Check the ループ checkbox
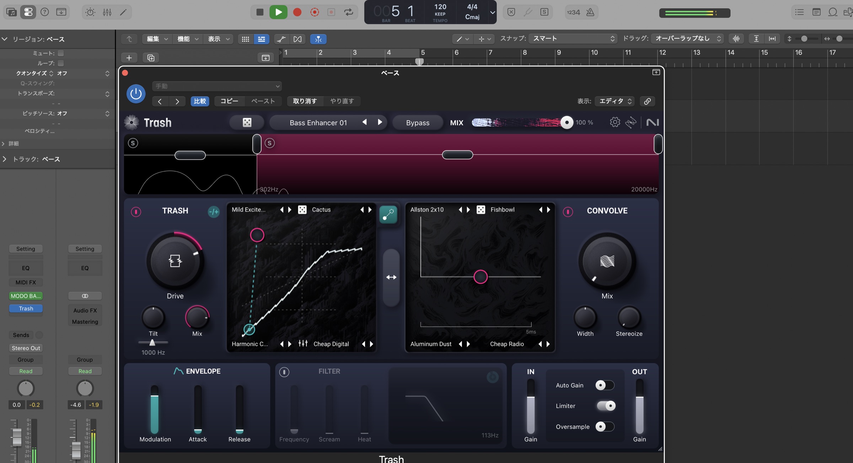This screenshot has height=463, width=853. pos(61,63)
